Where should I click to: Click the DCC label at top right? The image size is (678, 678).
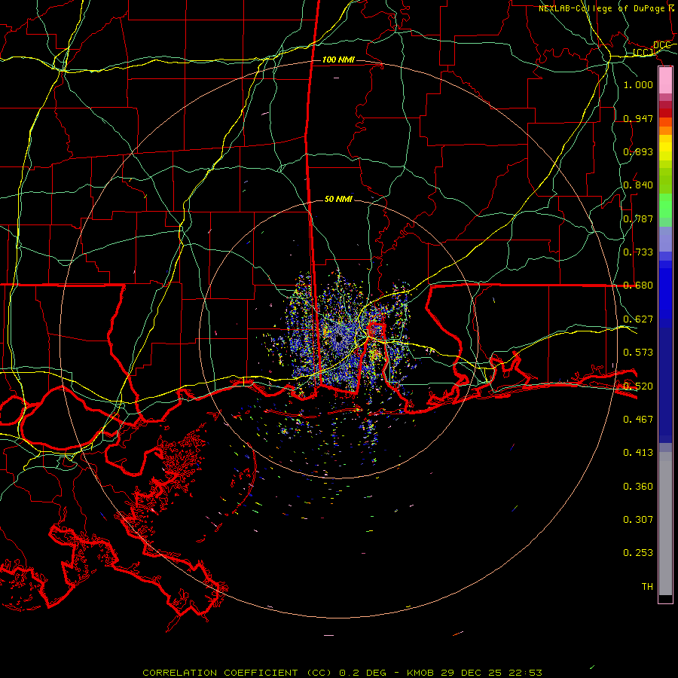pyautogui.click(x=662, y=45)
